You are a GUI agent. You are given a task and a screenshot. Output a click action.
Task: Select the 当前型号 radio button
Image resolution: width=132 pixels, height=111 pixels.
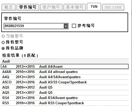click(x=3, y=36)
